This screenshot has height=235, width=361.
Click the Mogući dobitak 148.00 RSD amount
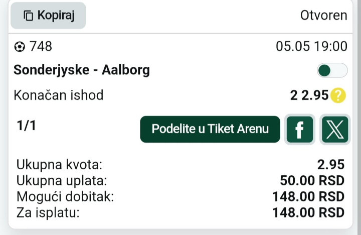point(308,197)
